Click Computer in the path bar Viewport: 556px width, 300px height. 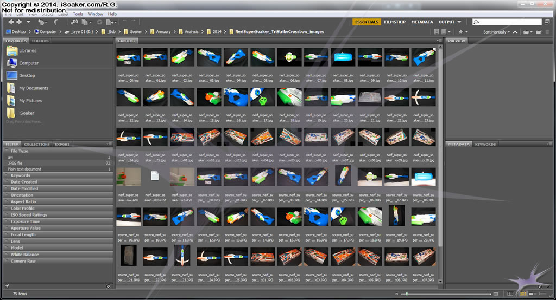tap(45, 31)
